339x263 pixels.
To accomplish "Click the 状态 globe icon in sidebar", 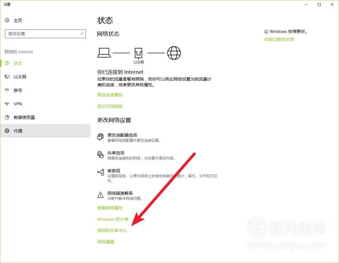I will (7, 63).
